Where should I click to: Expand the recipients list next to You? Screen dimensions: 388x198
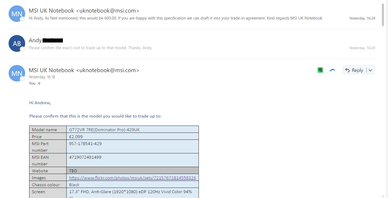coord(39,83)
